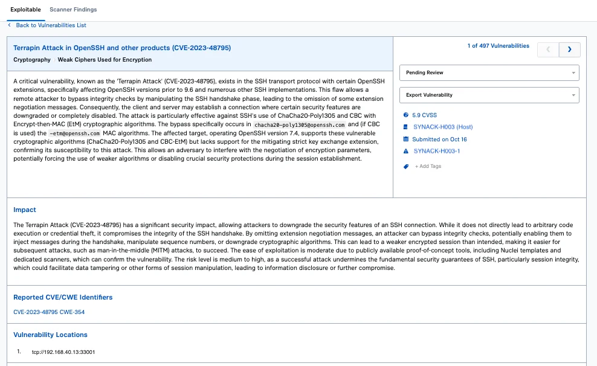
Task: Click the CVSS score gauge icon
Action: tap(405, 115)
